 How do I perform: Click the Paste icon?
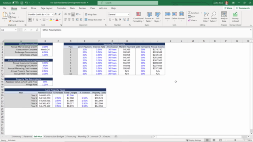pos(5,15)
